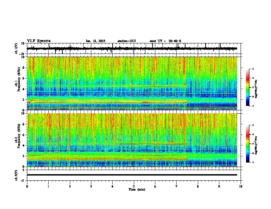This screenshot has width=271, height=209.
Task: Click the ch.1 colorbar log(PSD) unit label
Action: (256, 89)
